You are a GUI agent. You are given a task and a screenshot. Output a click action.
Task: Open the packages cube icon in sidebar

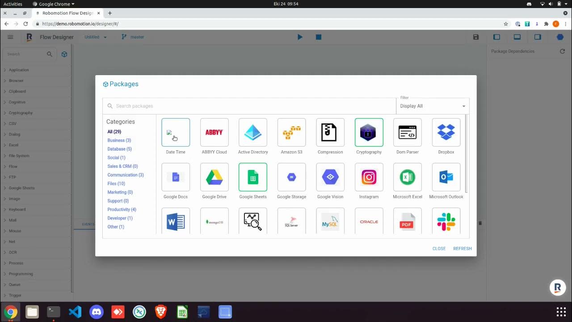pyautogui.click(x=64, y=54)
